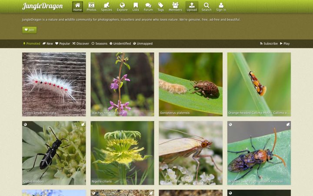
Task: Click globe icon on Clytus madoni photo
Action: [25, 125]
